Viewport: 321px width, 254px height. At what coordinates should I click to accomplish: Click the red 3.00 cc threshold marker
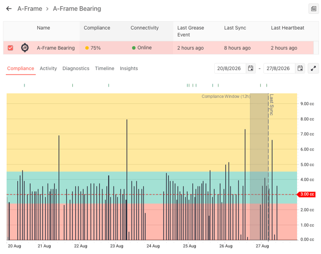tap(306, 194)
